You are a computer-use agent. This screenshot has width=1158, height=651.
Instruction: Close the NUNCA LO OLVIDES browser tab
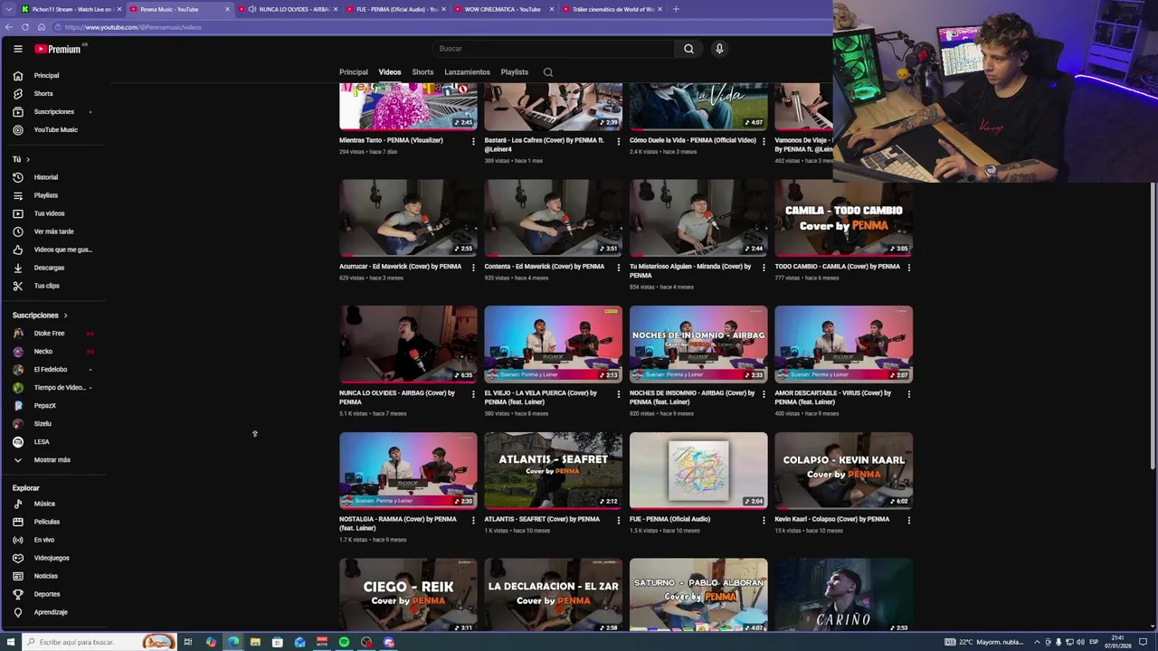pyautogui.click(x=336, y=9)
